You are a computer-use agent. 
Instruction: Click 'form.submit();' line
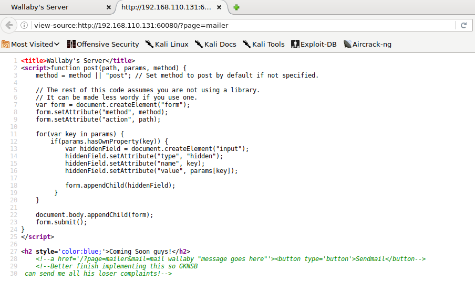(x=61, y=222)
